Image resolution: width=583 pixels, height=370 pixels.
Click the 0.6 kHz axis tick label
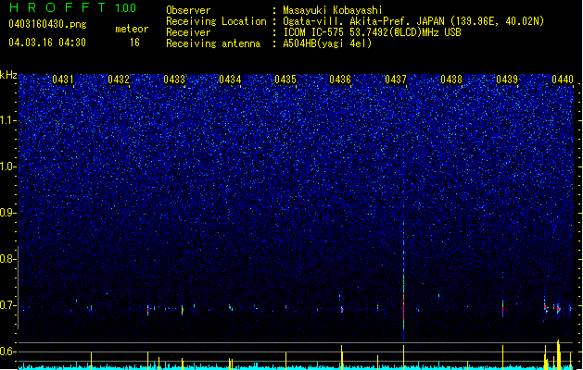click(8, 351)
